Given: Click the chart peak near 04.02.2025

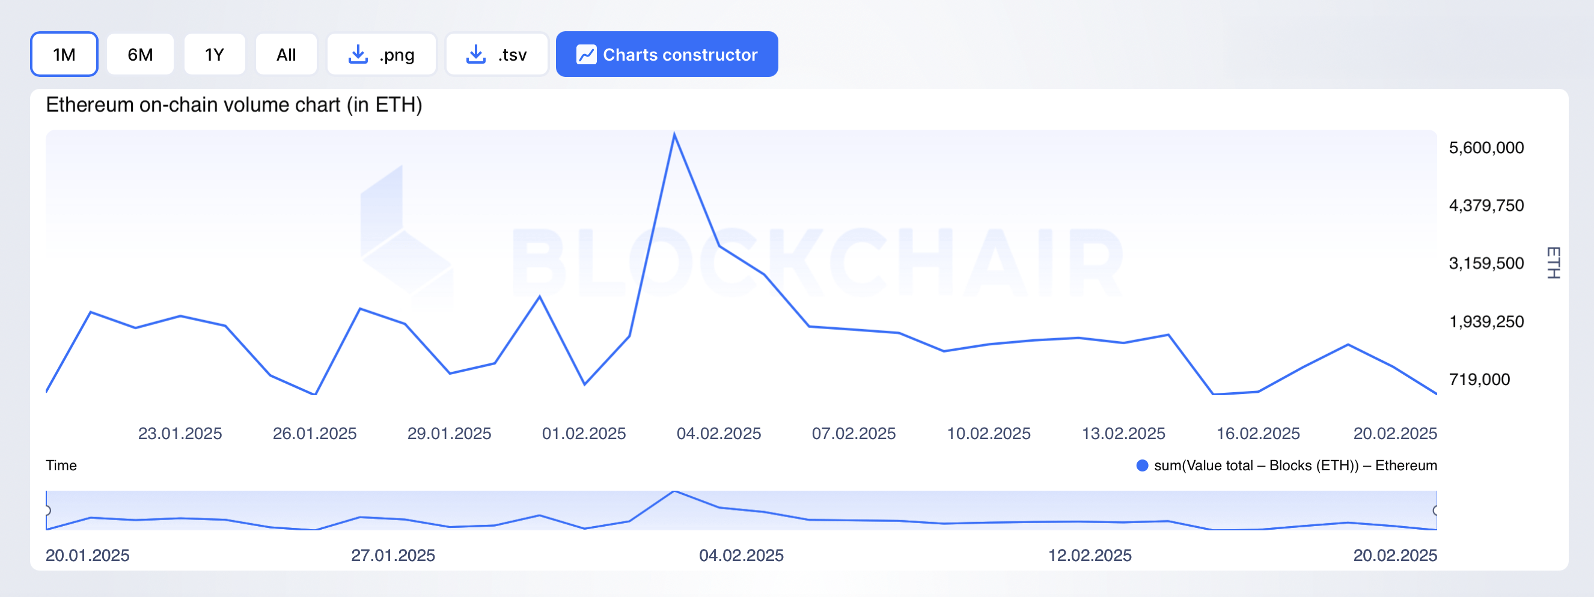Looking at the screenshot, I should coord(675,135).
